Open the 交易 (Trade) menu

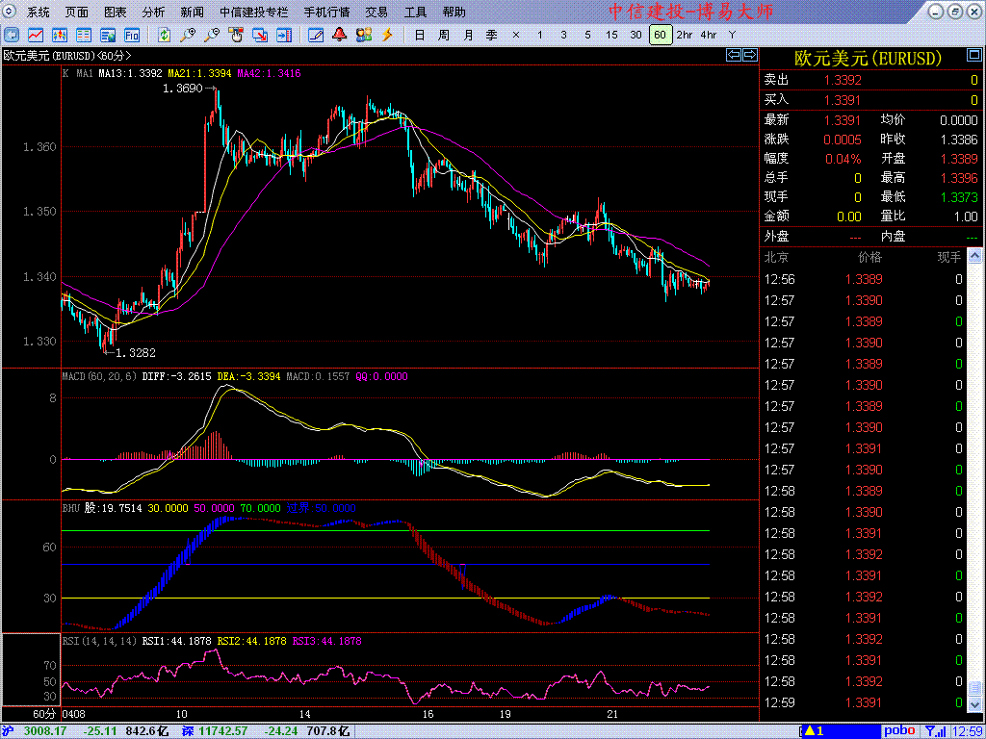[x=376, y=13]
